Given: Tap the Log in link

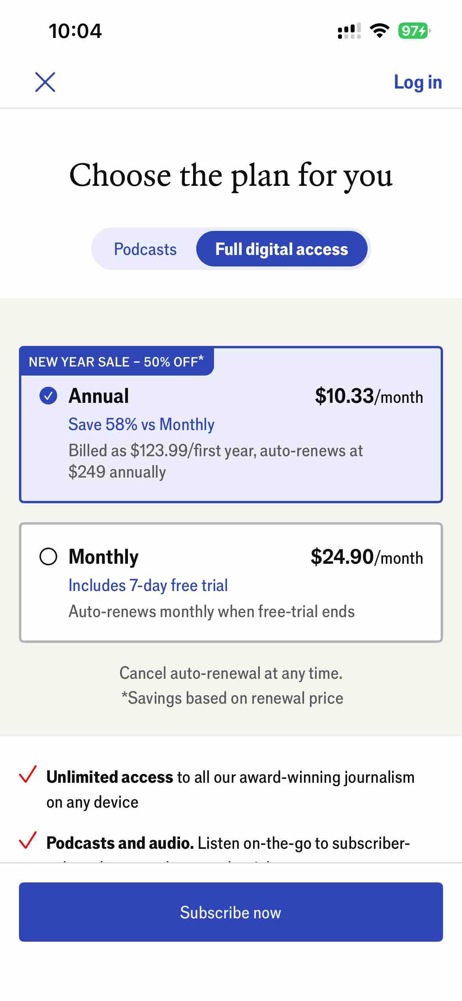Looking at the screenshot, I should click(x=418, y=82).
